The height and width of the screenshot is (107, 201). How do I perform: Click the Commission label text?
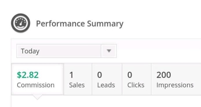point(36,85)
